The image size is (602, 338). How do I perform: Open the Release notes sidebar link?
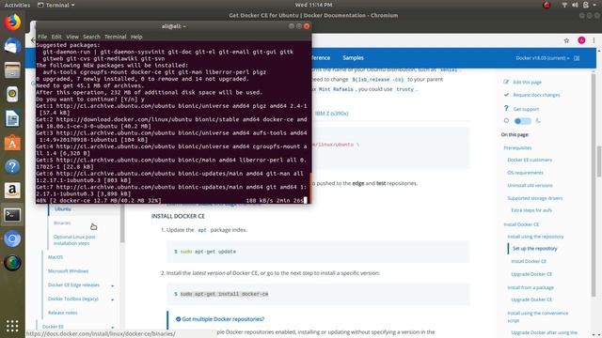point(63,313)
